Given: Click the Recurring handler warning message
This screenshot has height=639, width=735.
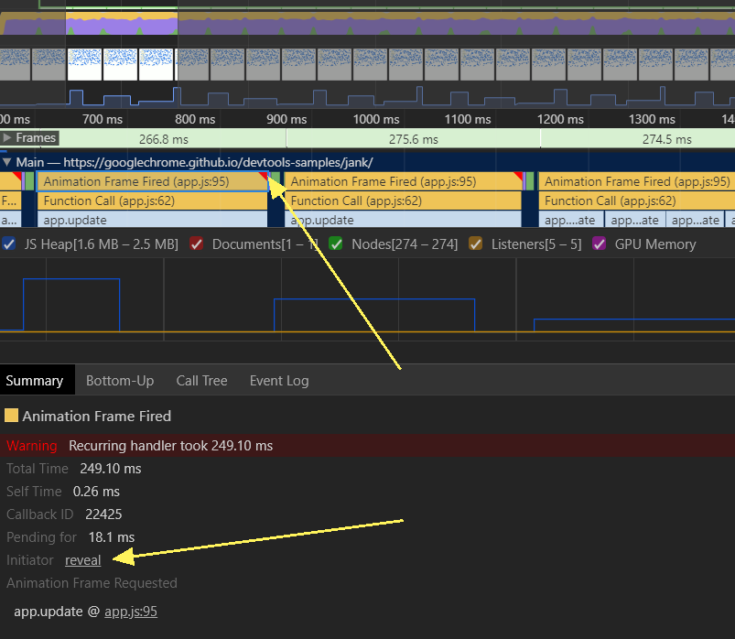Looking at the screenshot, I should pyautogui.click(x=170, y=446).
